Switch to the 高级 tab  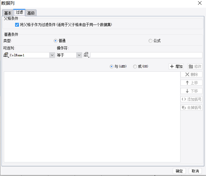point(31,13)
